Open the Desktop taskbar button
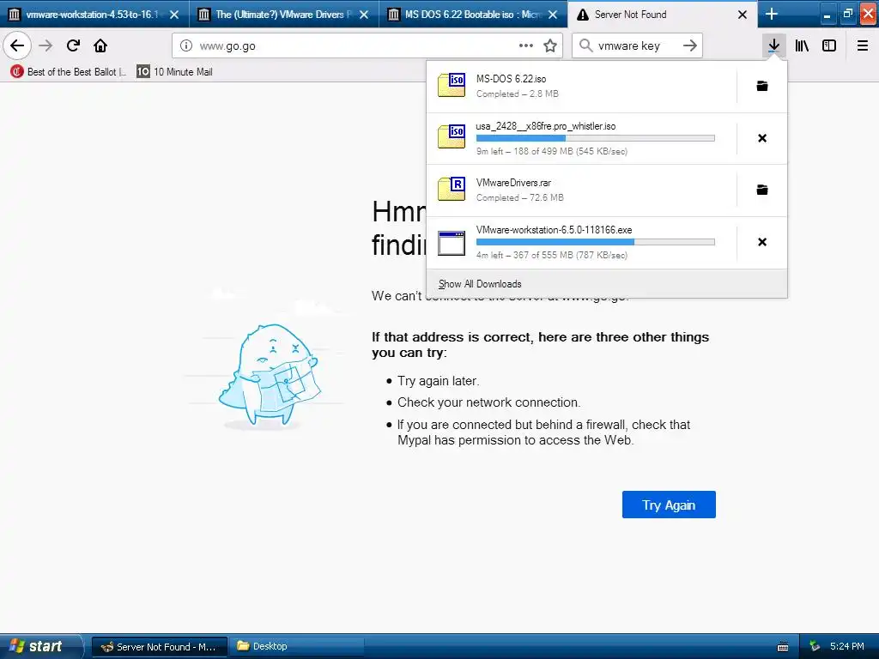The image size is (879, 659). [297, 647]
